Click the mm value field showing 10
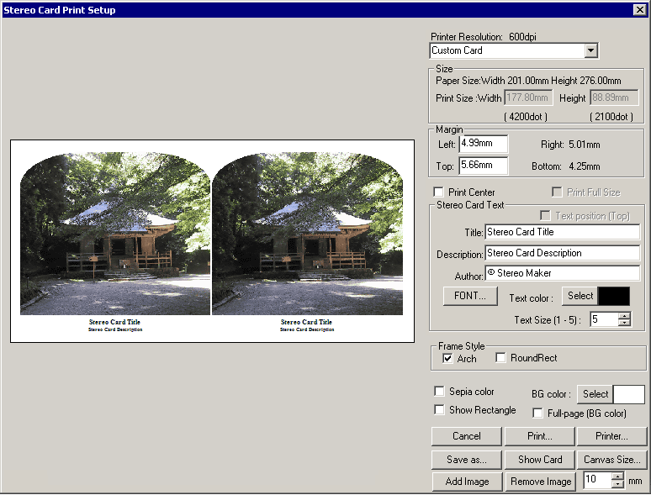651x495 pixels. 597,480
